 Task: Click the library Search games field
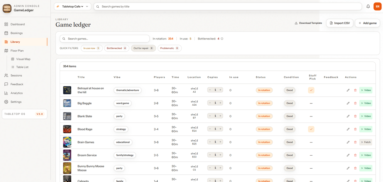coord(105,38)
